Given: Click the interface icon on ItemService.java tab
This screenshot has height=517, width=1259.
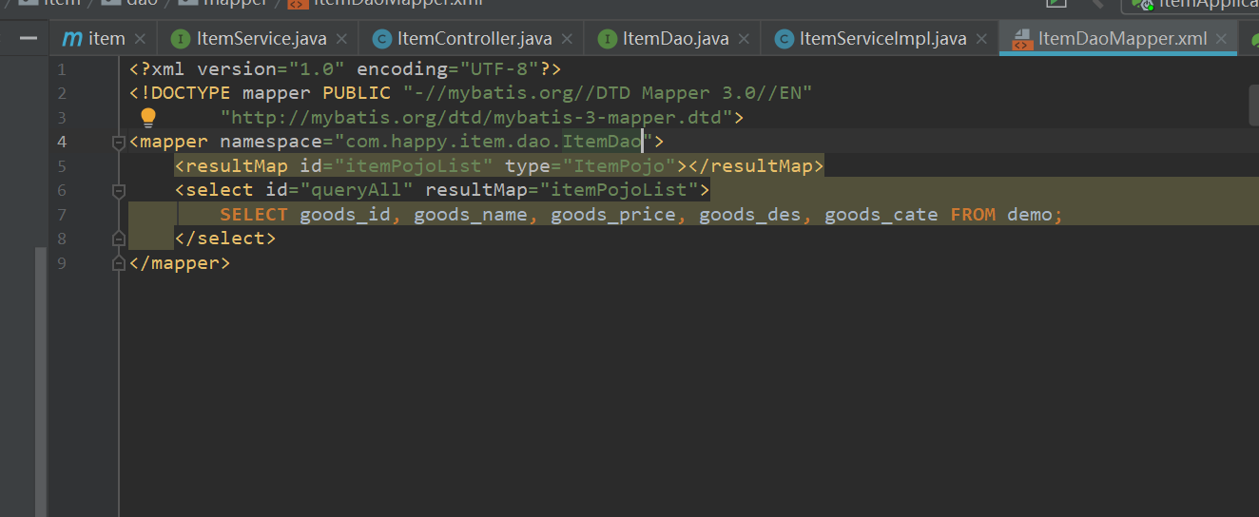Looking at the screenshot, I should pos(180,39).
